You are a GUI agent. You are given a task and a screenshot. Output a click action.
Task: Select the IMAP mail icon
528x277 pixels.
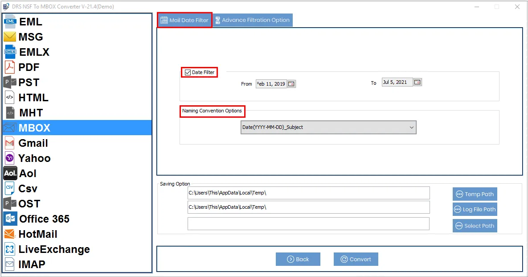pos(10,264)
